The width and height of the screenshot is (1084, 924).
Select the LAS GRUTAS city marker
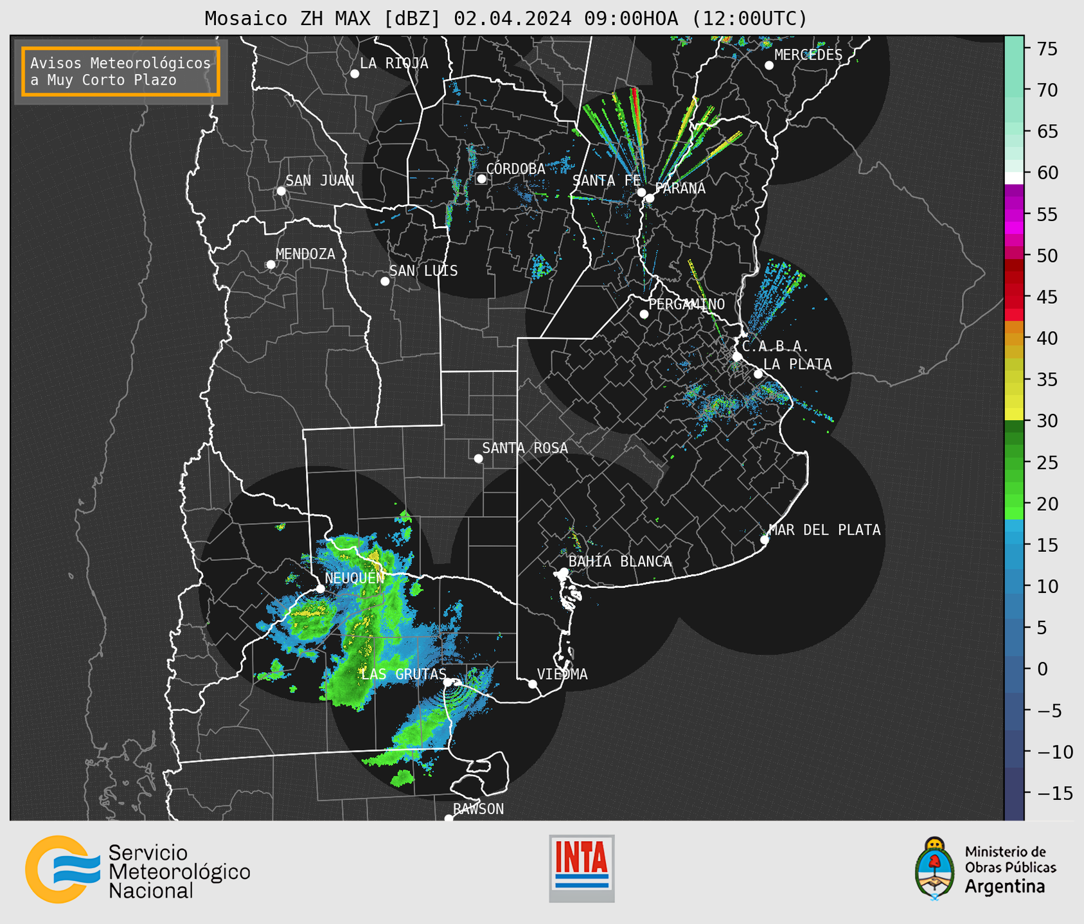(x=448, y=682)
